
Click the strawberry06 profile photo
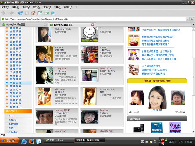click(x=90, y=96)
